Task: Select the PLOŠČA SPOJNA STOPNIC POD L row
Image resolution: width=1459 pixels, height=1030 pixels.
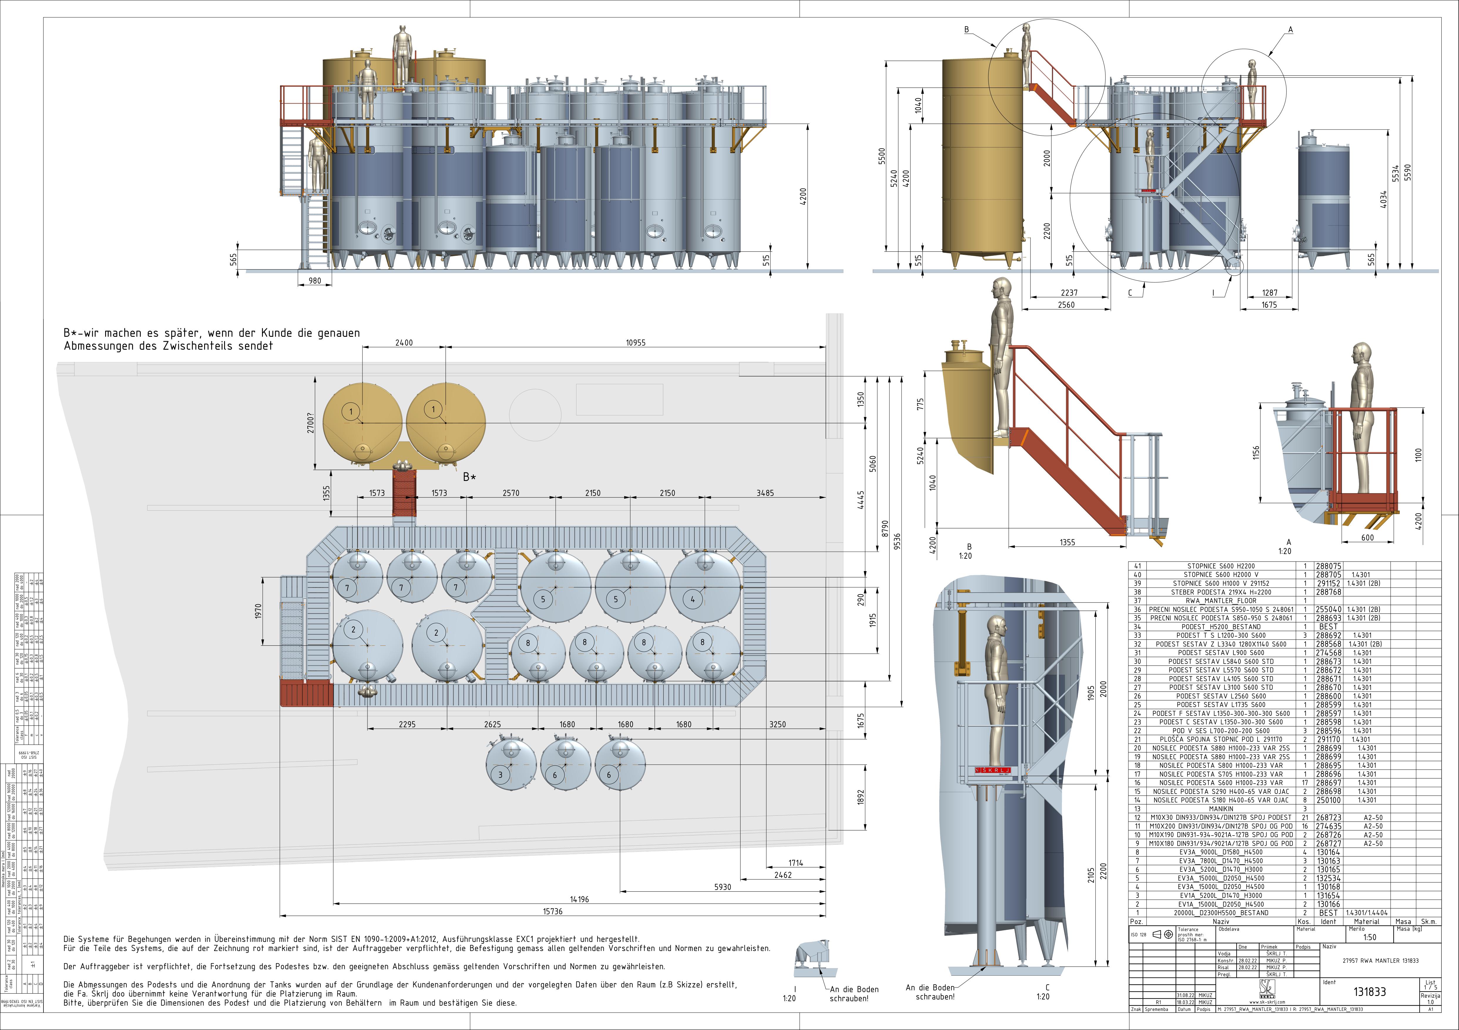Action: click(1285, 739)
